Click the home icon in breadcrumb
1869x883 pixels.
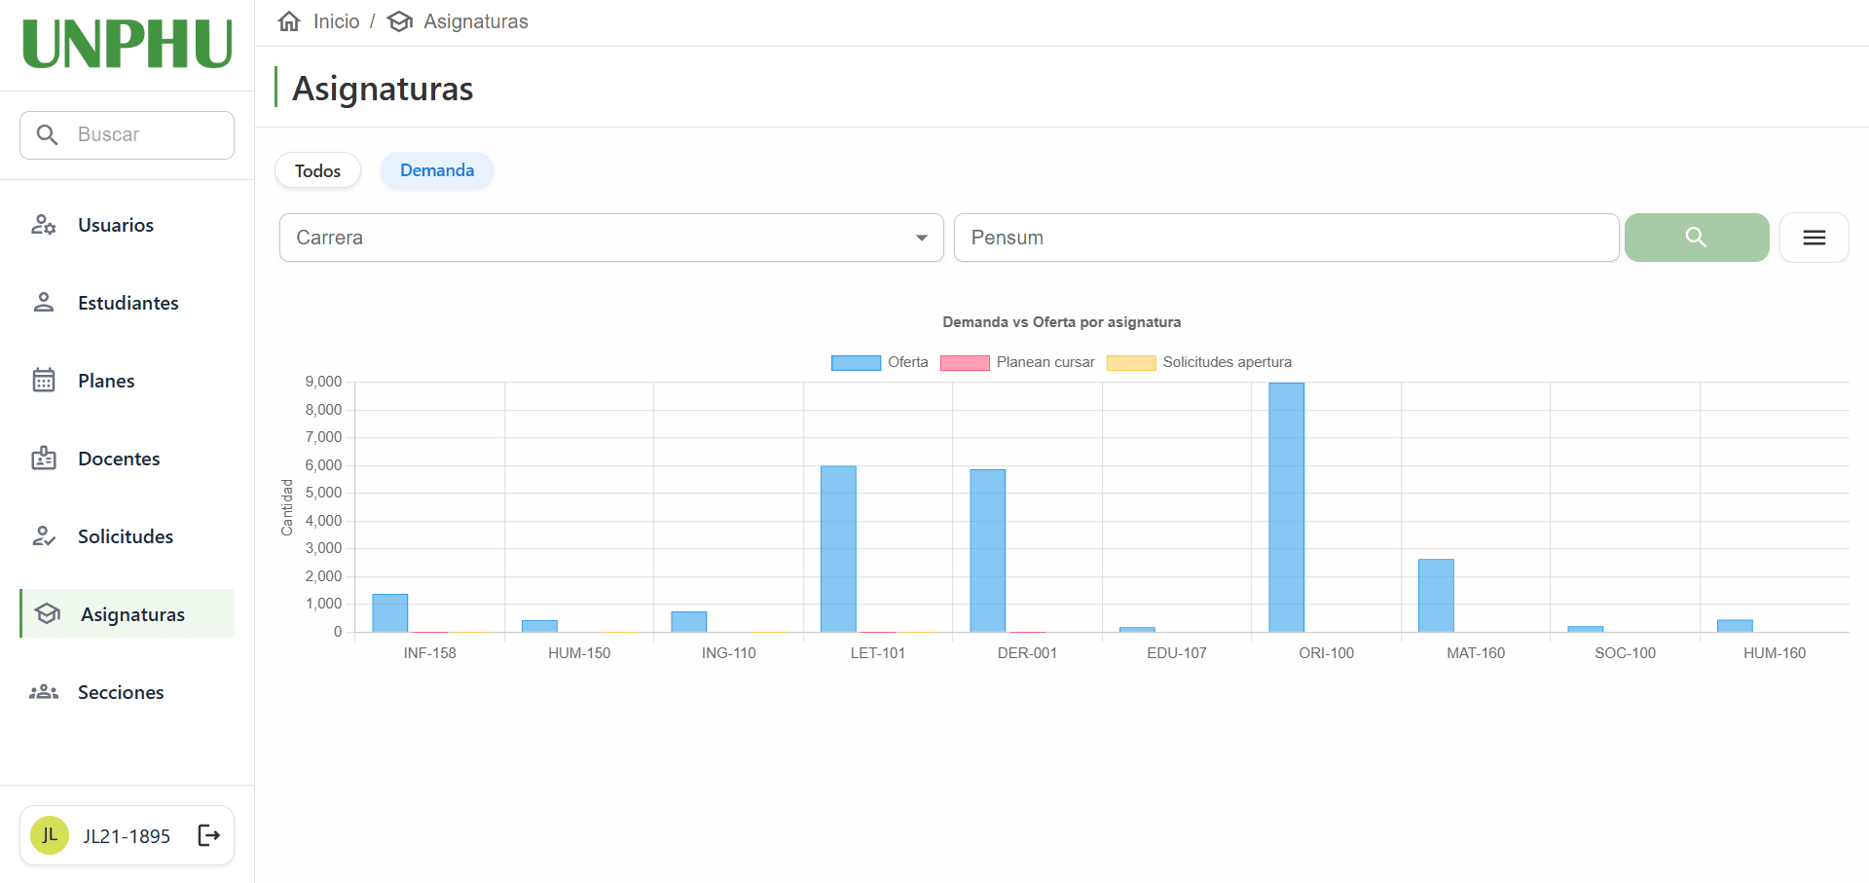pos(289,21)
